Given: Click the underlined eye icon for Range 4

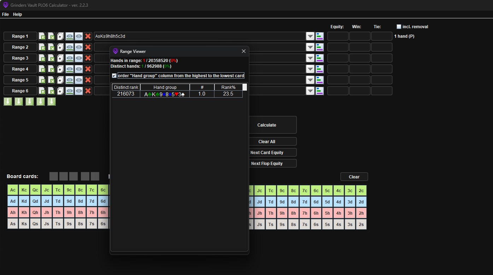Looking at the screenshot, I should pos(70,69).
